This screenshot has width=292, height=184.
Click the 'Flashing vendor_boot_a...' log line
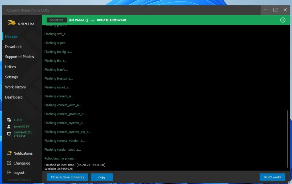62,150
